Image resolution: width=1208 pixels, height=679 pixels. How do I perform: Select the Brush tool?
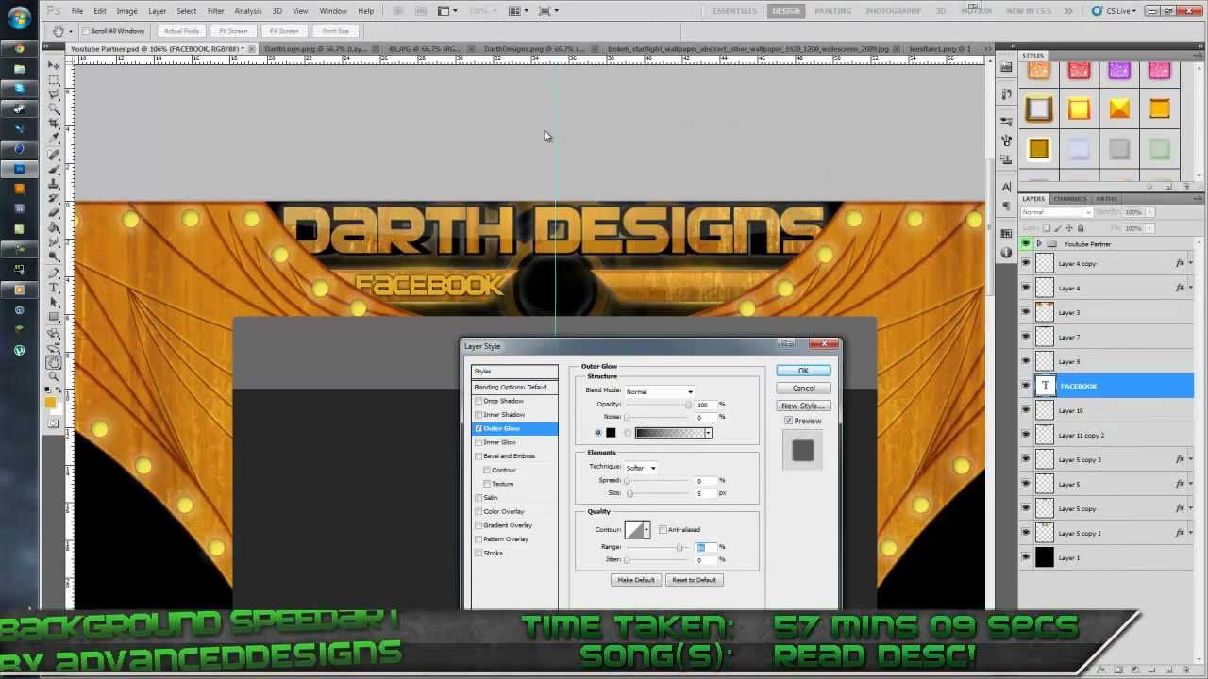tap(54, 171)
